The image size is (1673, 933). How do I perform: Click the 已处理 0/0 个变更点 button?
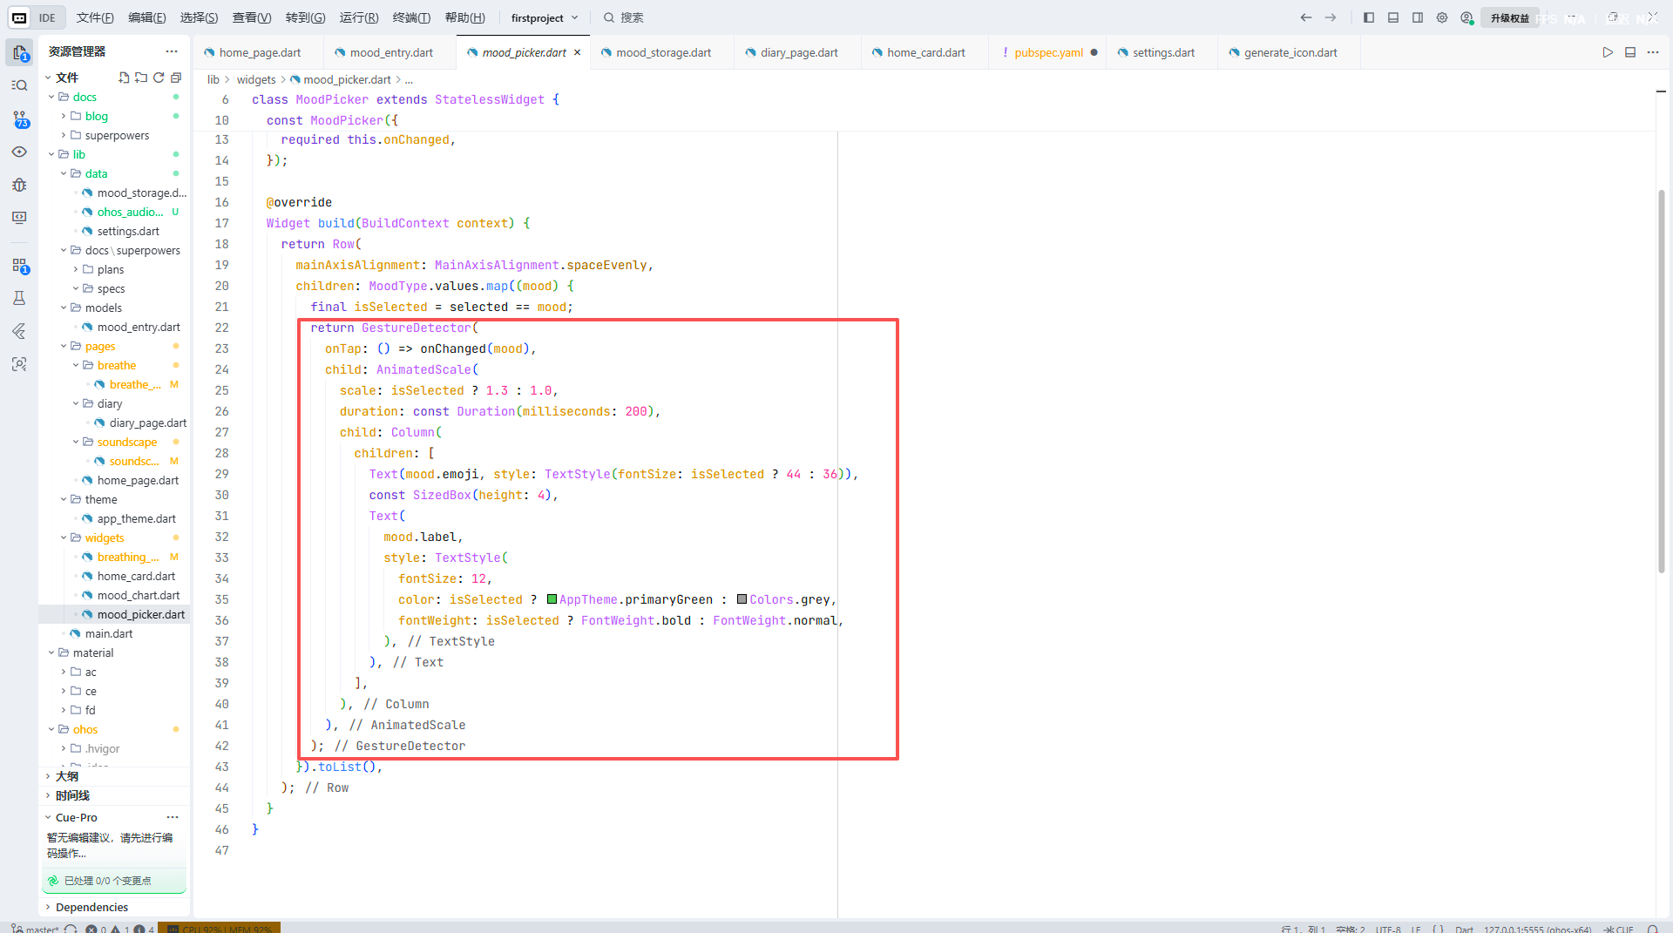point(114,881)
